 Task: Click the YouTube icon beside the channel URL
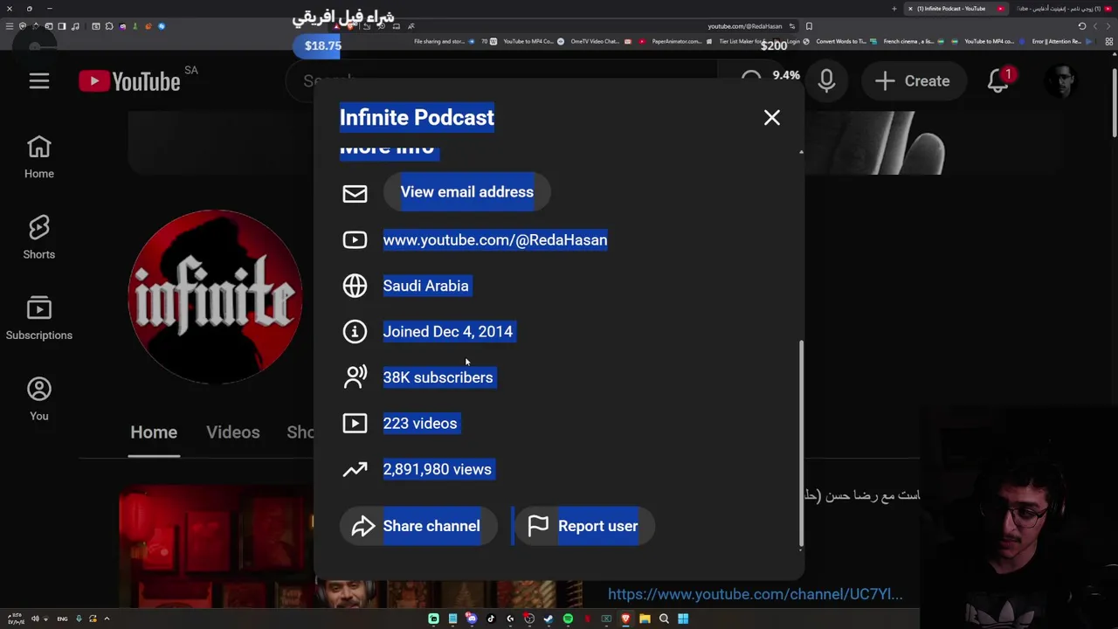[355, 239]
